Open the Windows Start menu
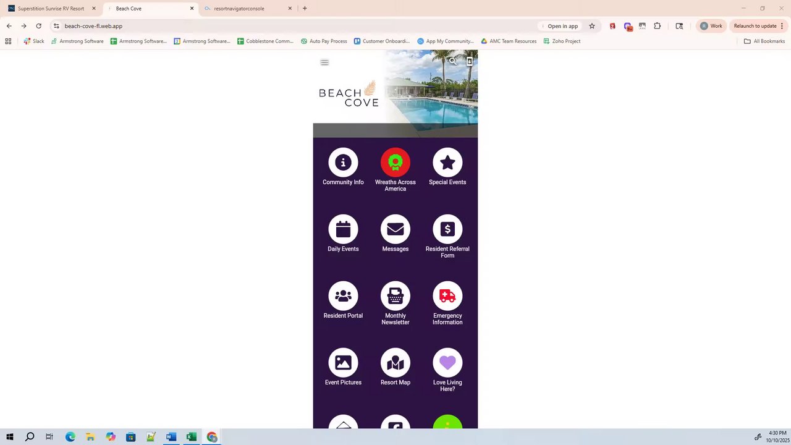 [x=10, y=437]
